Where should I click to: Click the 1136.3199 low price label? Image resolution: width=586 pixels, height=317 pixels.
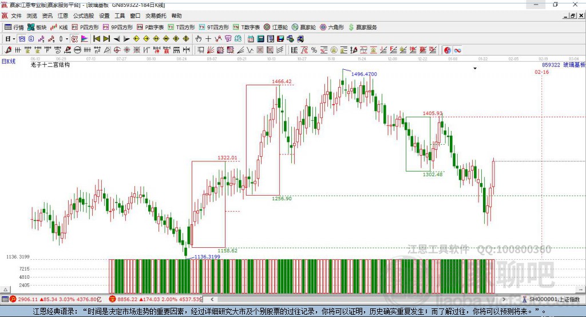207,256
